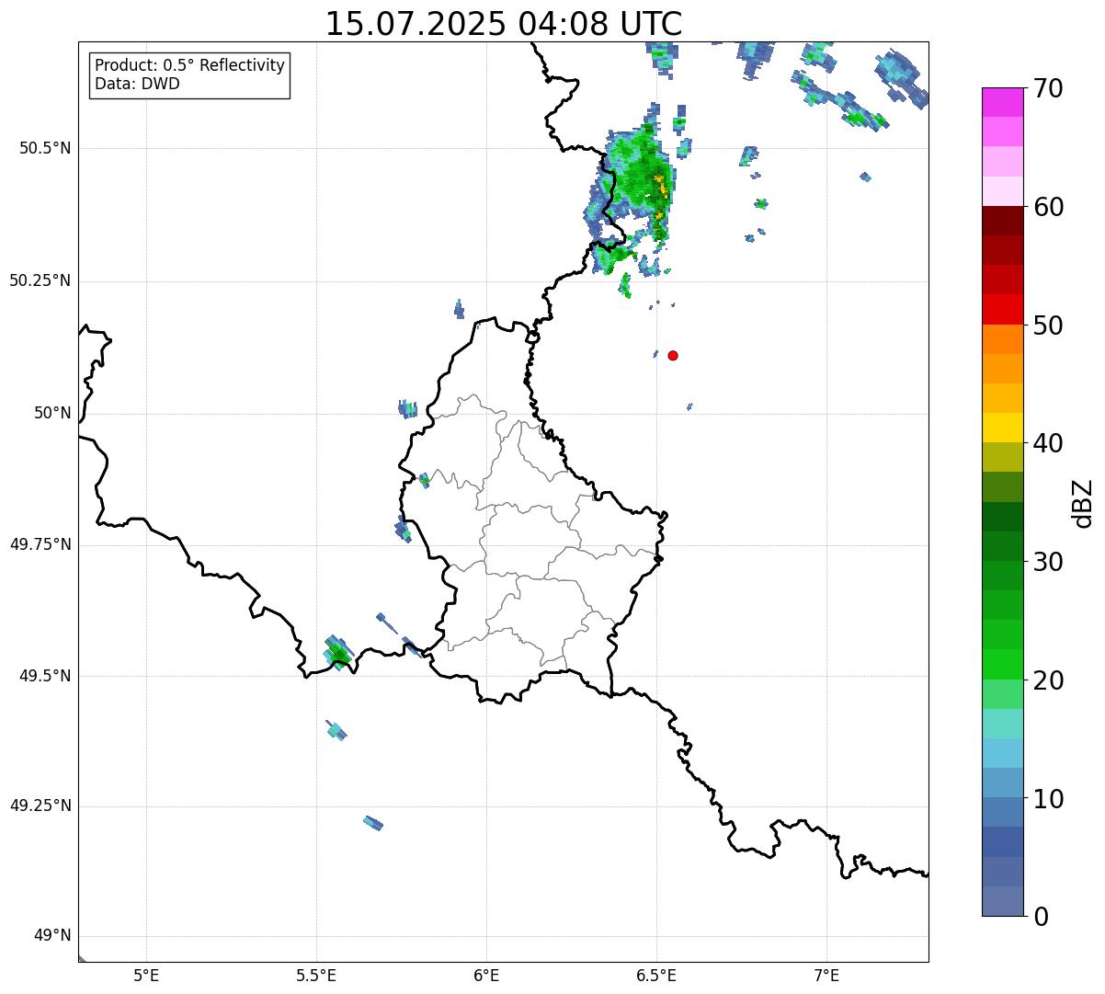Image resolution: width=1105 pixels, height=994 pixels.
Task: Click the 49.25°N latitude label
Action: pos(40,805)
